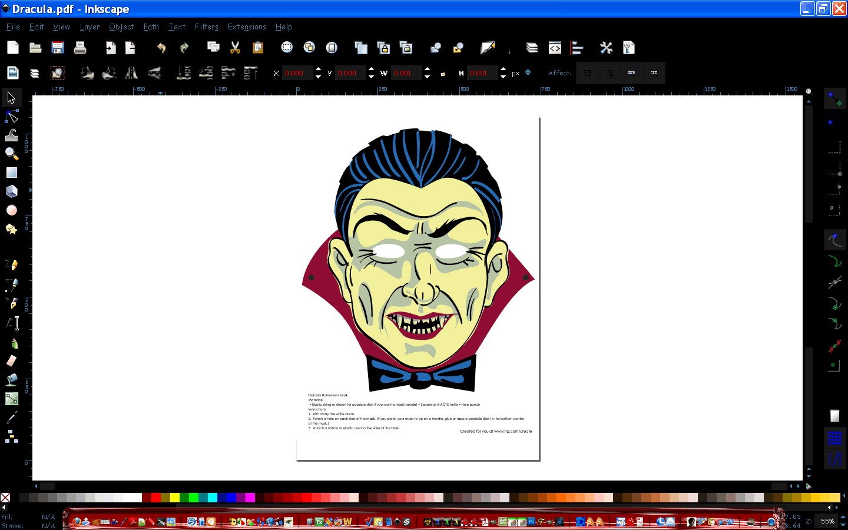This screenshot has height=530, width=848.
Task: Toggle snap to paths
Action: click(x=834, y=261)
